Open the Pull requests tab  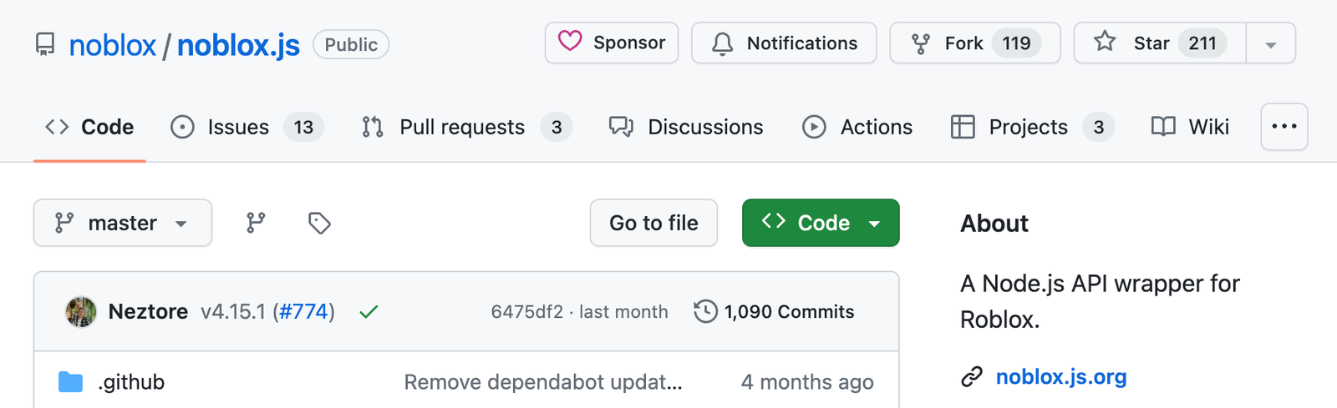467,127
